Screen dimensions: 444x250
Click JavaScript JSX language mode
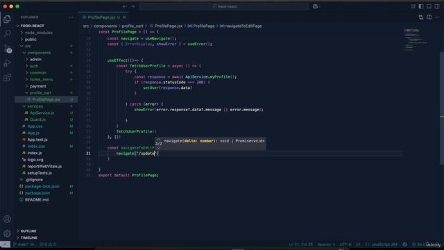[384, 244]
